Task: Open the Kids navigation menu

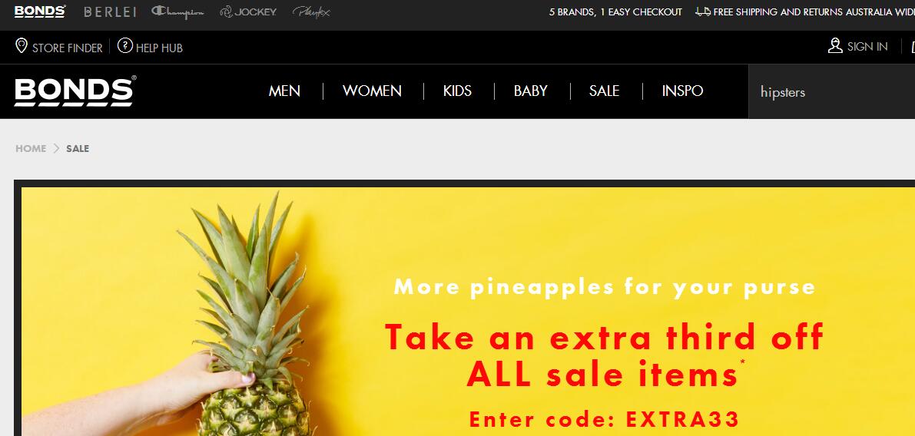Action: [458, 91]
